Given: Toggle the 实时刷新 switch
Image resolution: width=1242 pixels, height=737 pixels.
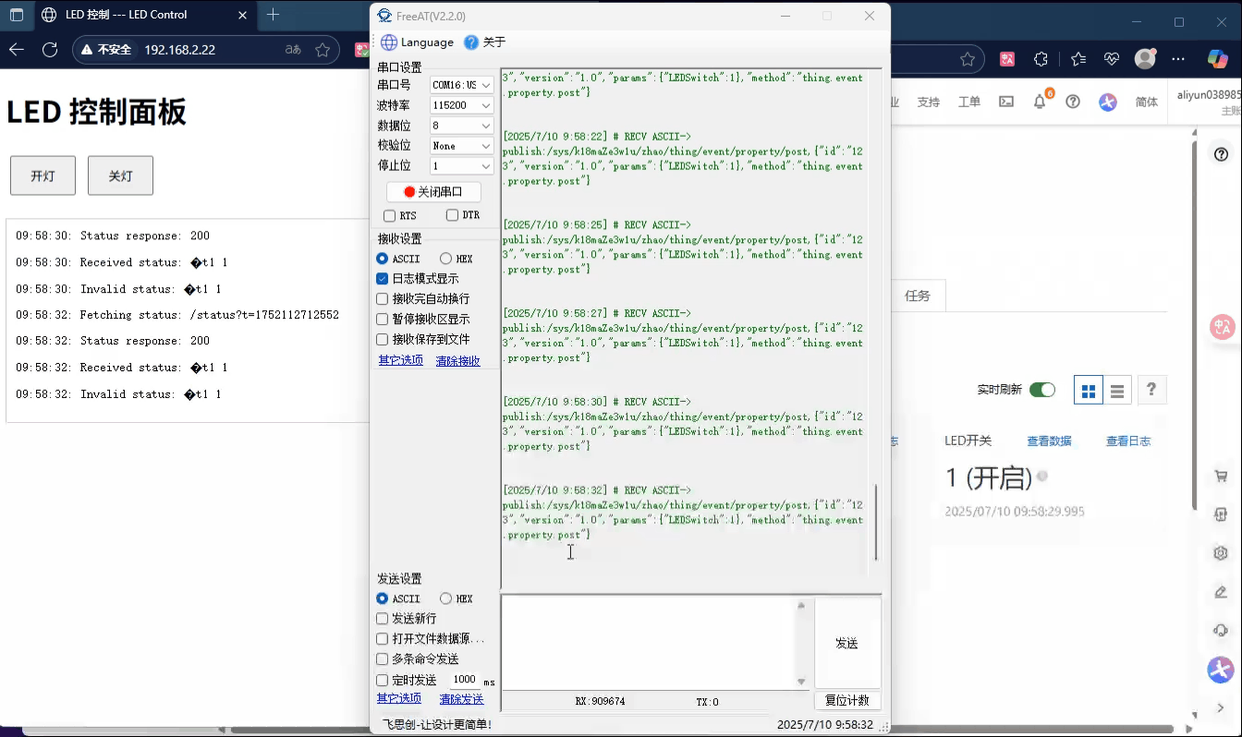Looking at the screenshot, I should point(1041,390).
